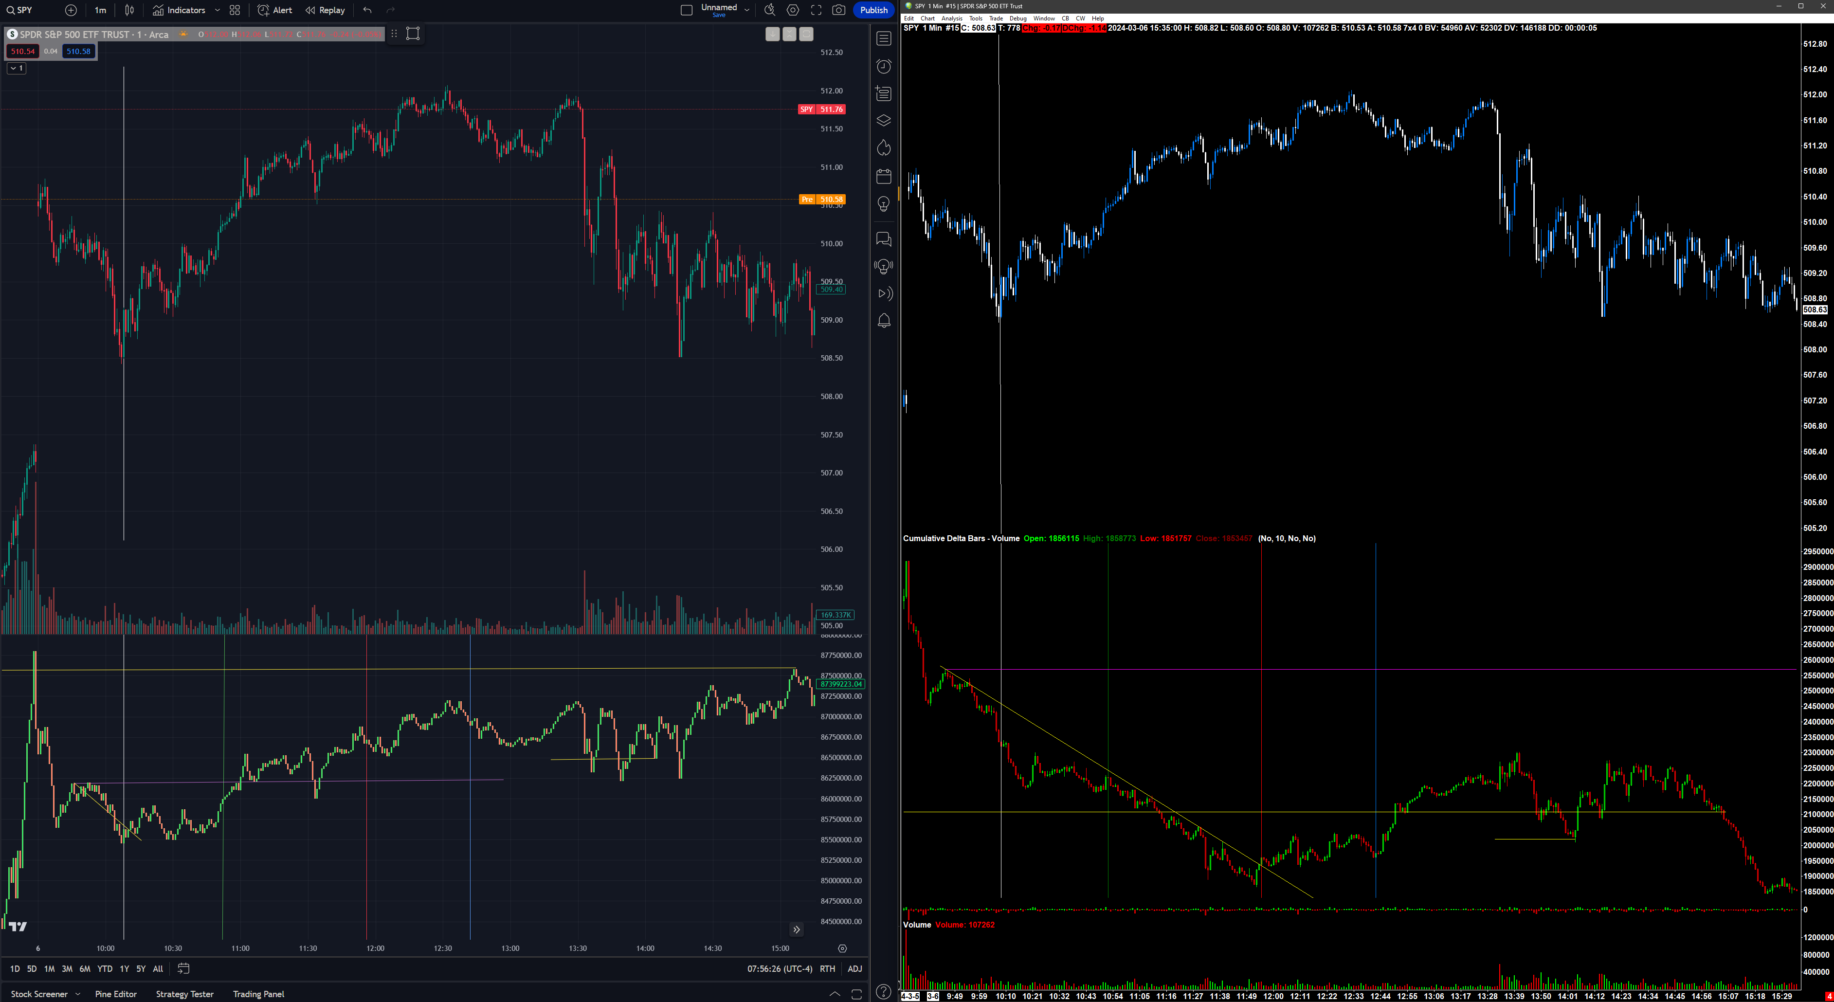The height and width of the screenshot is (1002, 1834).
Task: Click the blue Publish button
Action: point(873,10)
